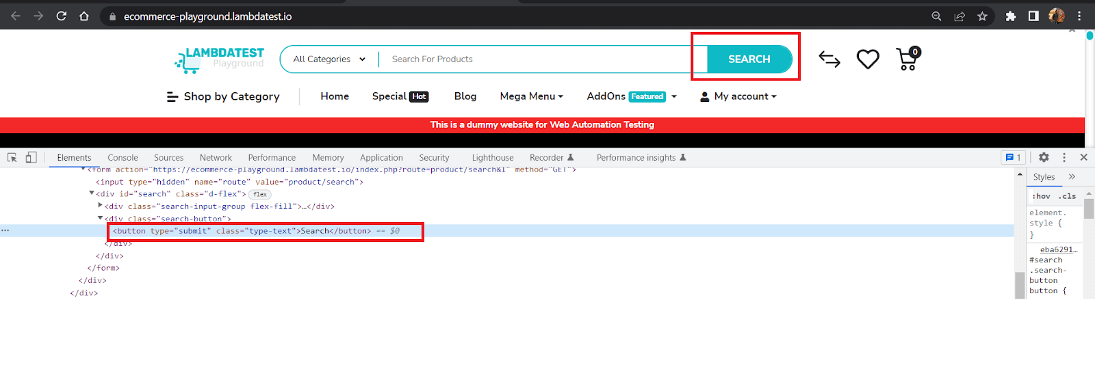The width and height of the screenshot is (1095, 369).
Task: Activate the inspect element picker icon
Action: click(12, 157)
